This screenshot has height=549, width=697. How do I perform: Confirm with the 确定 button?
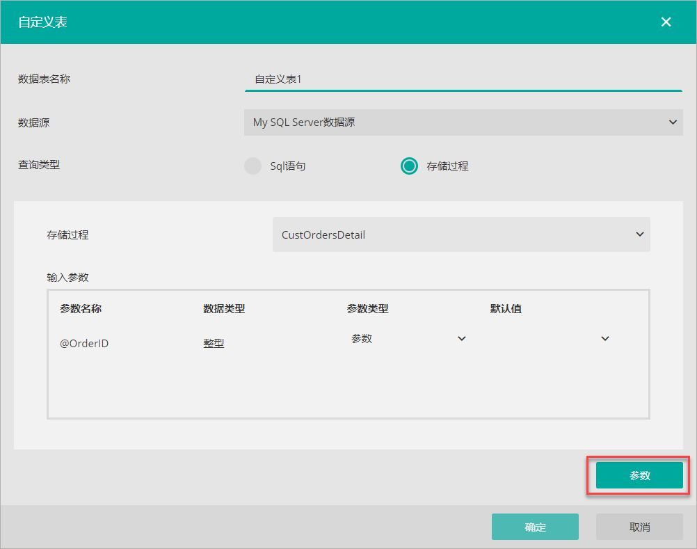point(535,527)
